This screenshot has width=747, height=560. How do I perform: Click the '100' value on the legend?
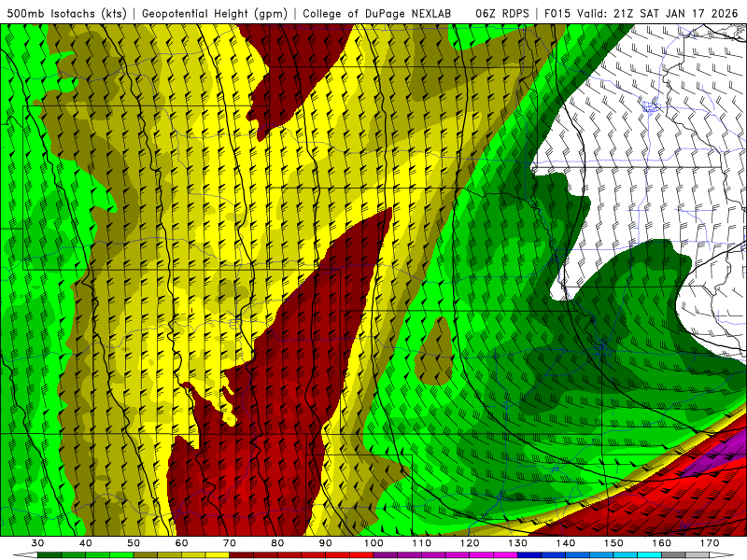tap(374, 543)
